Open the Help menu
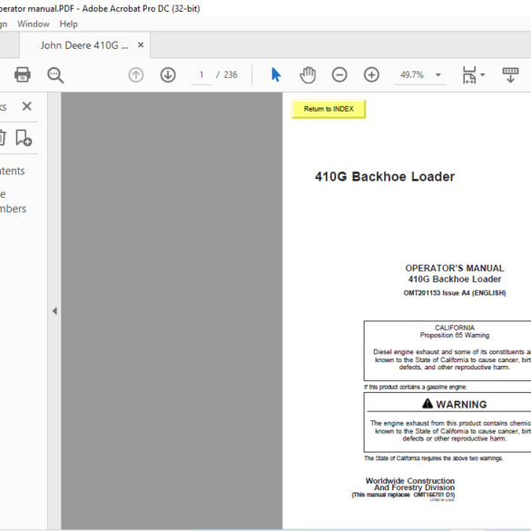Viewport: 531px width, 531px height. [68, 24]
